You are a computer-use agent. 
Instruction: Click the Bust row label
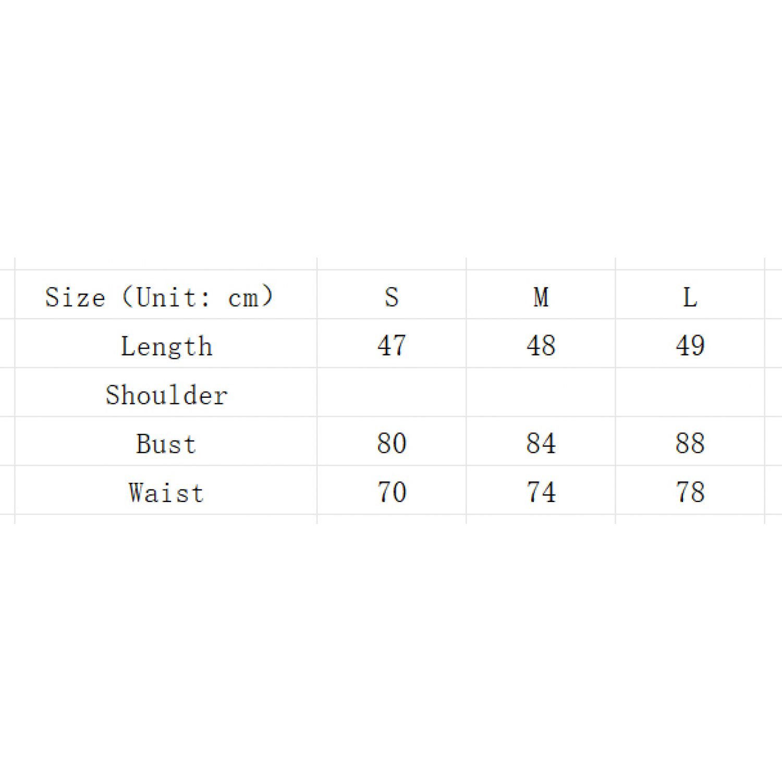pos(166,444)
